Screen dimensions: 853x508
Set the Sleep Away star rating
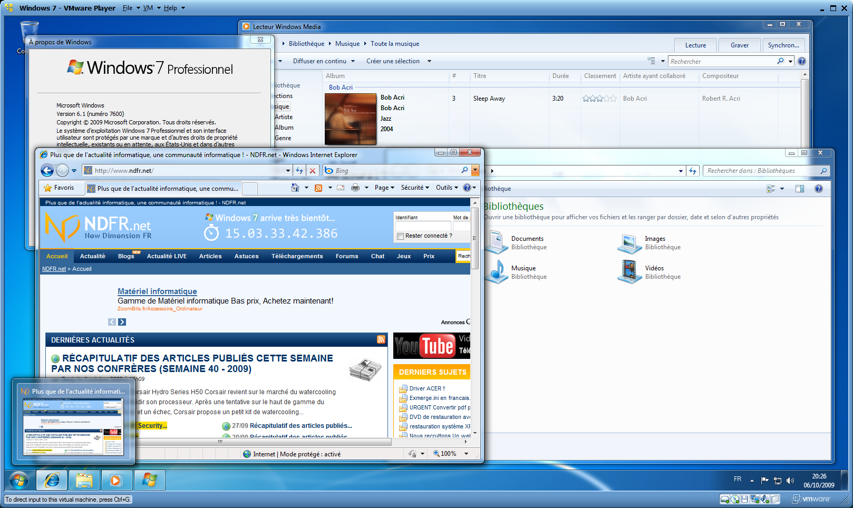(x=599, y=99)
